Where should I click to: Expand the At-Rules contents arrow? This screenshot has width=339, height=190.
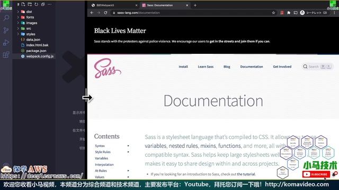point(128,170)
